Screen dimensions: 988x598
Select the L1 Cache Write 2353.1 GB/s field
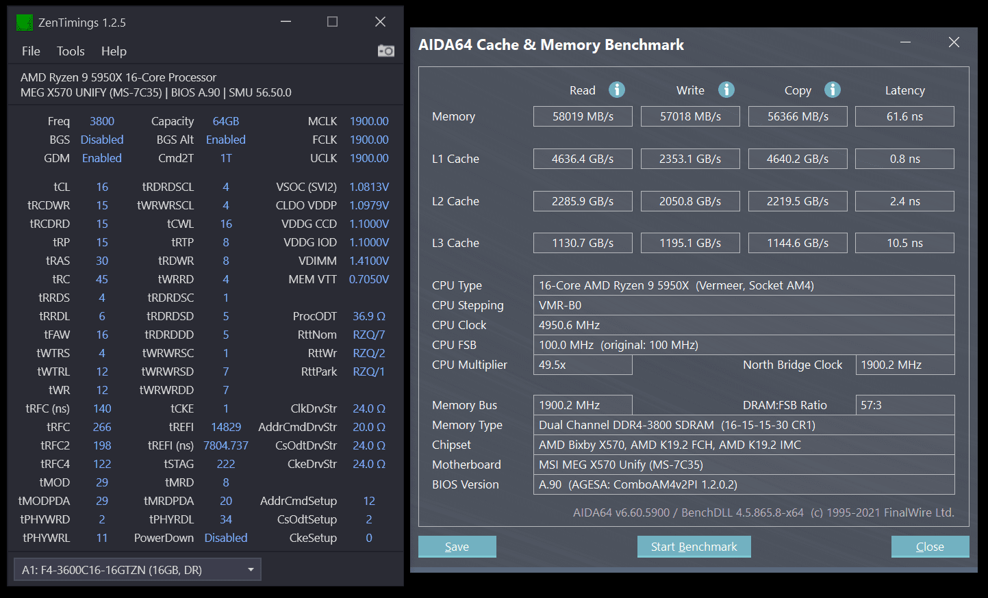(x=690, y=159)
